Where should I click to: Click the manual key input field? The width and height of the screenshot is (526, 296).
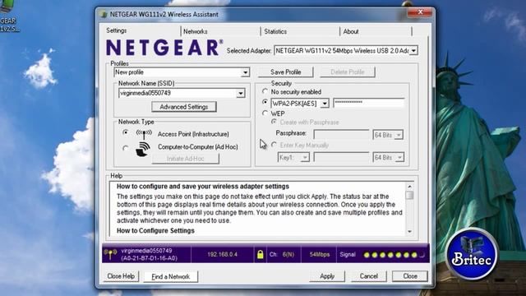click(341, 157)
